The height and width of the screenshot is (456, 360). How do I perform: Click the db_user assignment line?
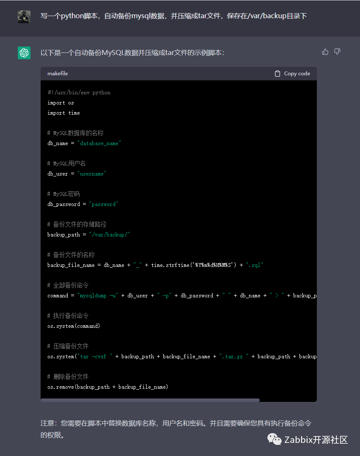point(77,174)
